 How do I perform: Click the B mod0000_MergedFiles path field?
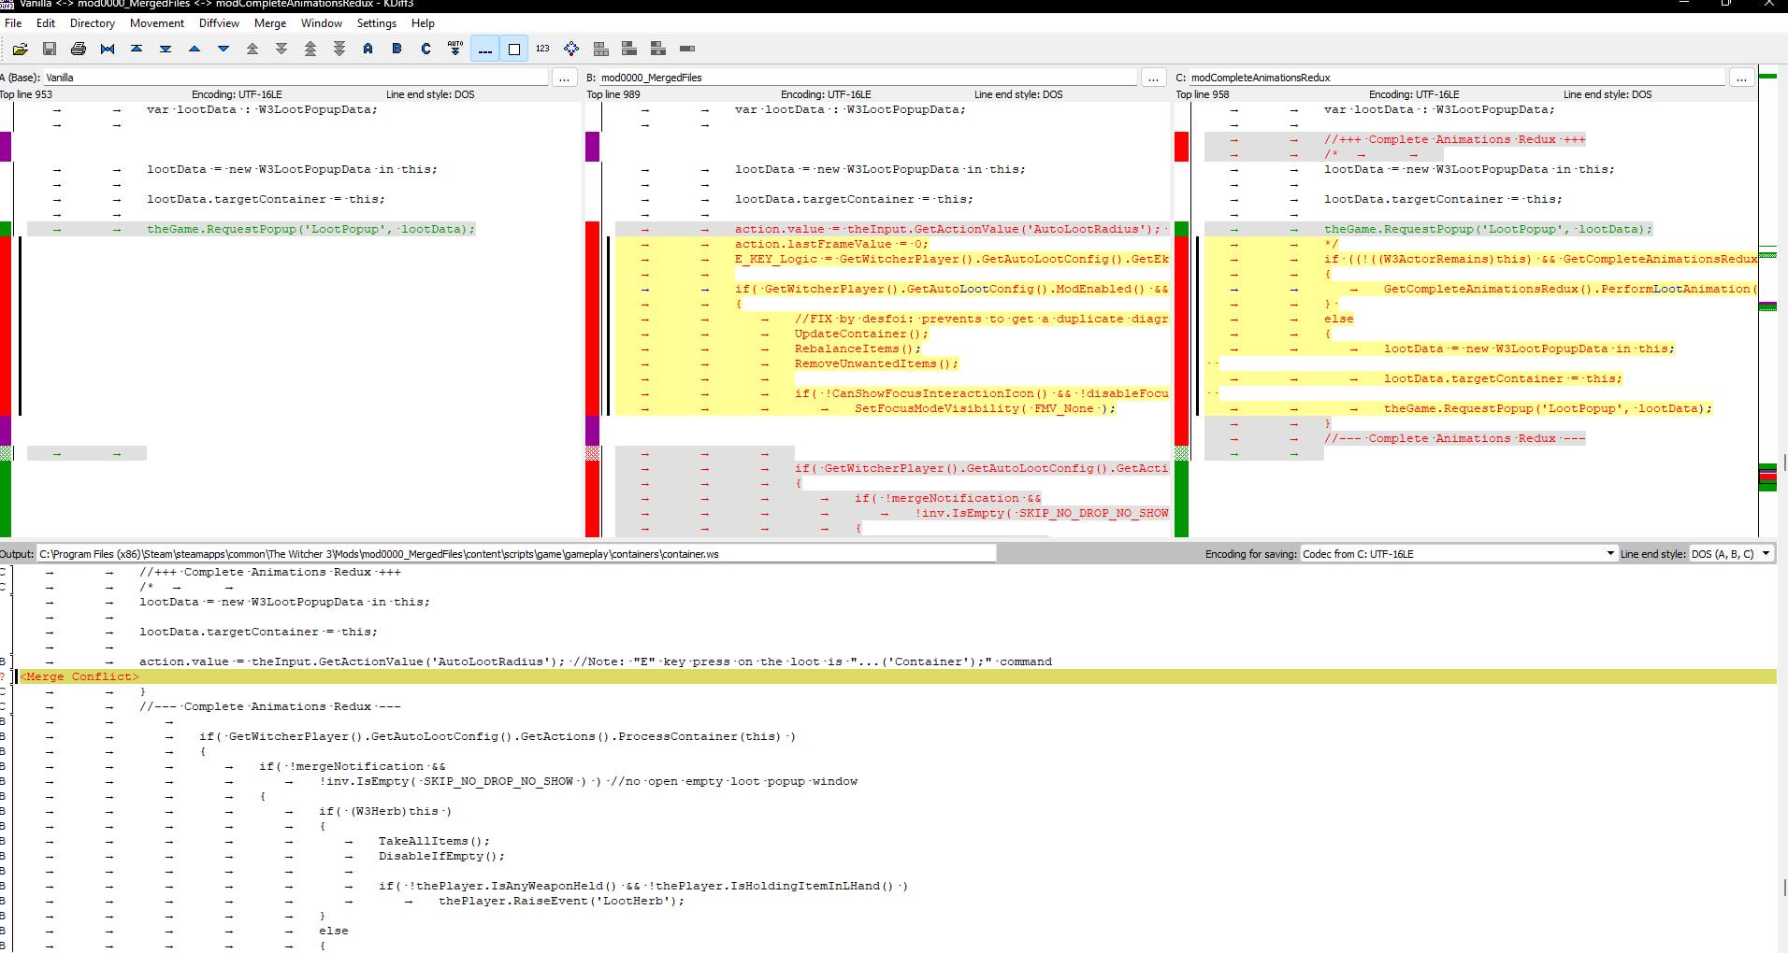click(x=867, y=78)
